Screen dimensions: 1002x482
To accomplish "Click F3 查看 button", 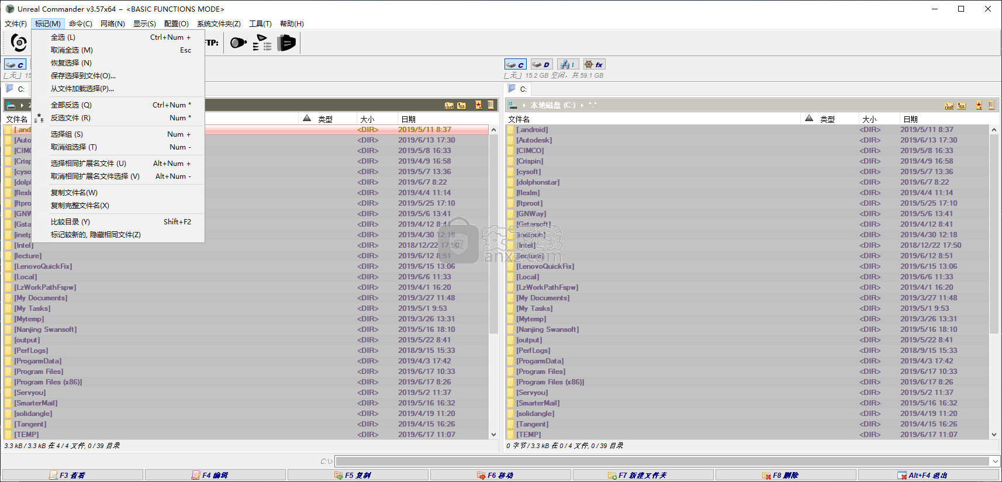I will point(72,475).
